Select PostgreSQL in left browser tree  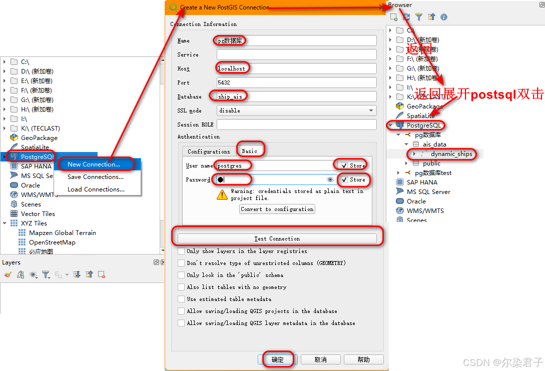37,156
